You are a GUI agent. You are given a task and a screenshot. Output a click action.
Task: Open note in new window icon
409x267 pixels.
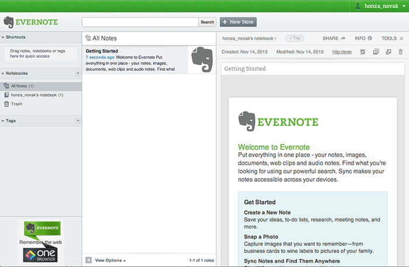[389, 51]
